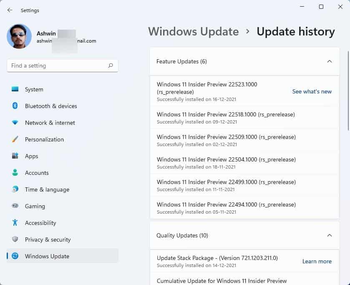Open Learn more for Update Stack Package
Image resolution: width=350 pixels, height=285 pixels.
(317, 261)
